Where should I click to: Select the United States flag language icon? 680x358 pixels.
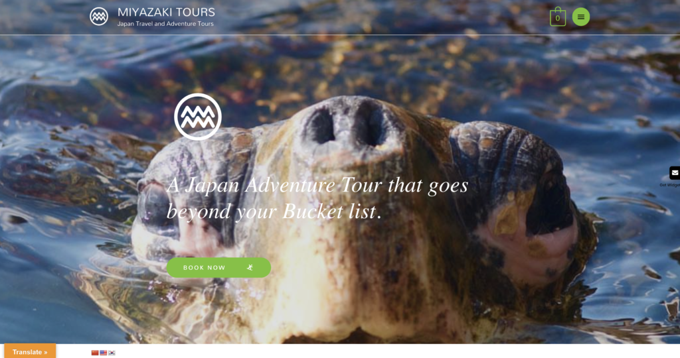(103, 353)
